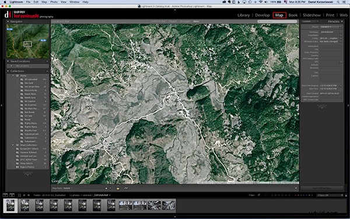
Task: Open the Develop module tab
Action: [262, 15]
